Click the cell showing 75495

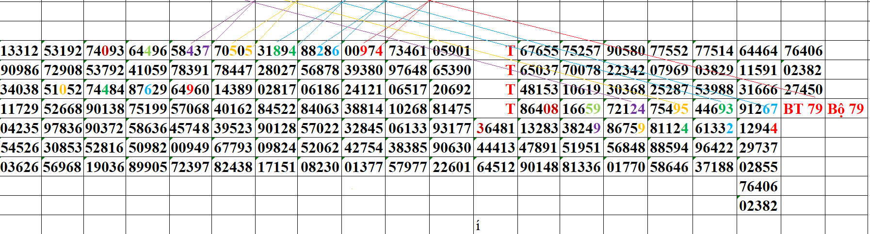669,109
